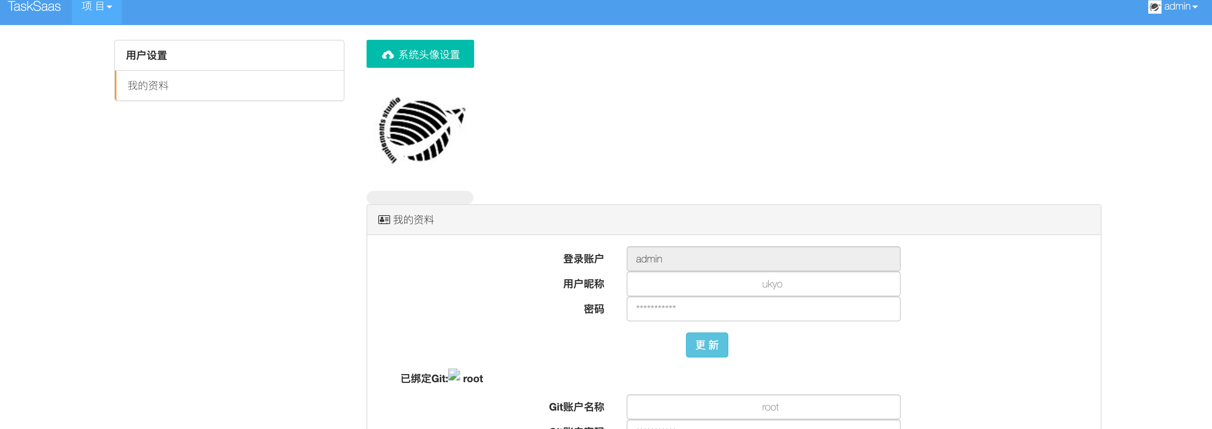Click the admin avatar icon in navbar
The image size is (1212, 429).
point(1154,7)
